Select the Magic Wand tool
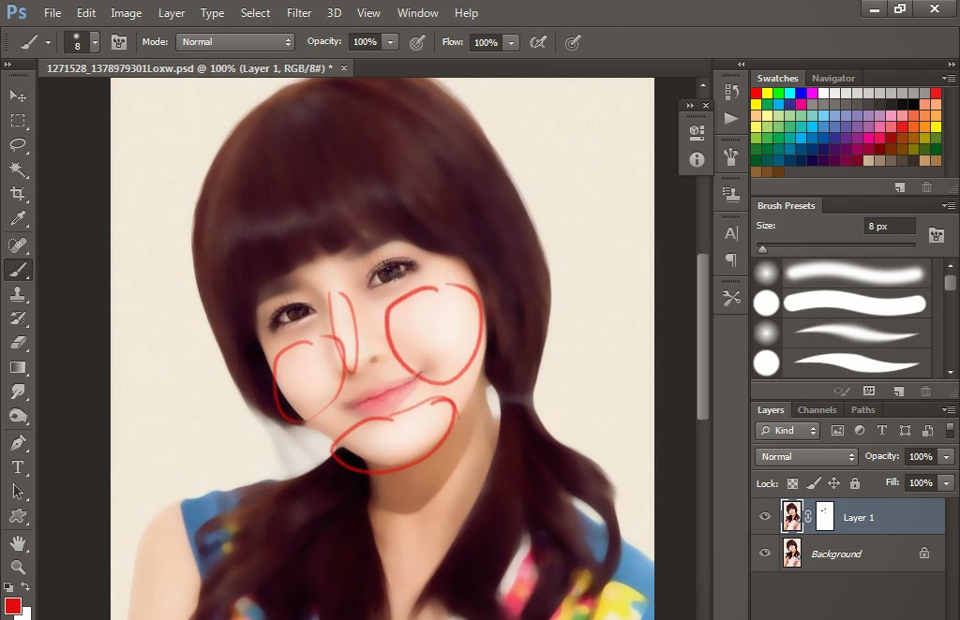The image size is (960, 620). coord(18,170)
